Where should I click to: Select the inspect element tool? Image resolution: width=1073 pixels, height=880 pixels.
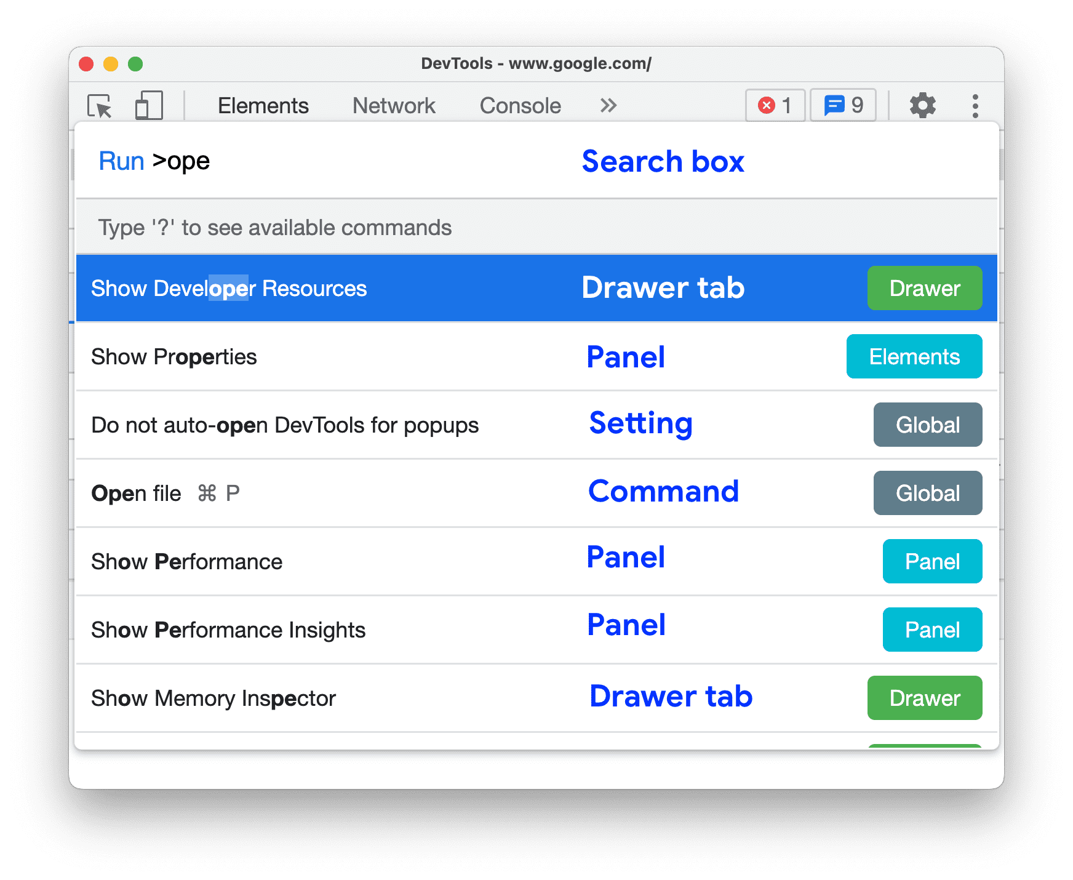[100, 105]
